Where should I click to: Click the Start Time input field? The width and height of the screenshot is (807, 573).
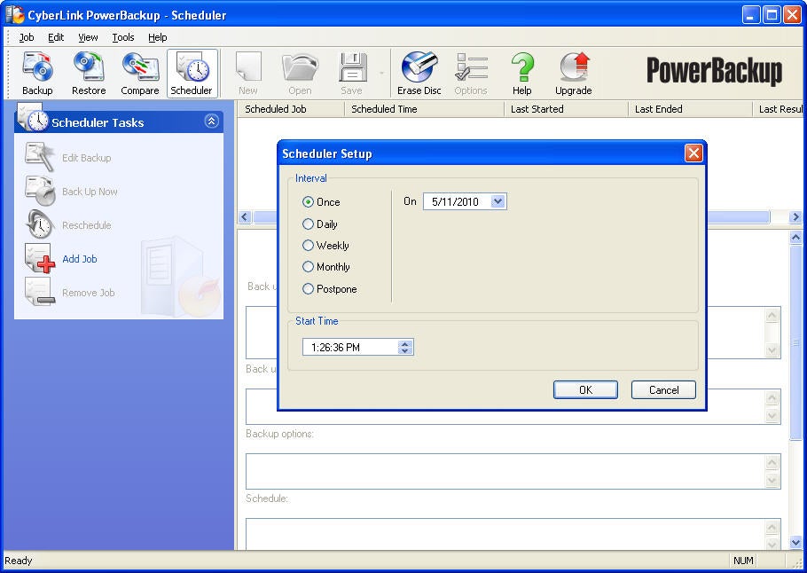pos(349,348)
